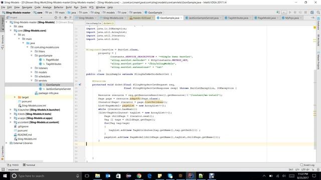Switch to MyPojo.java tab
Viewport: 321px width, 180px height.
click(292, 18)
